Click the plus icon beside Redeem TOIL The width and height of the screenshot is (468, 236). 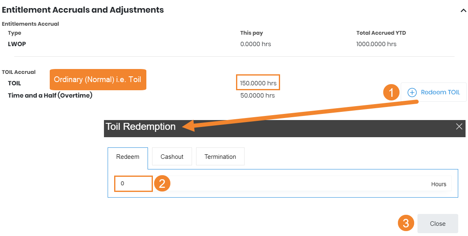(412, 92)
